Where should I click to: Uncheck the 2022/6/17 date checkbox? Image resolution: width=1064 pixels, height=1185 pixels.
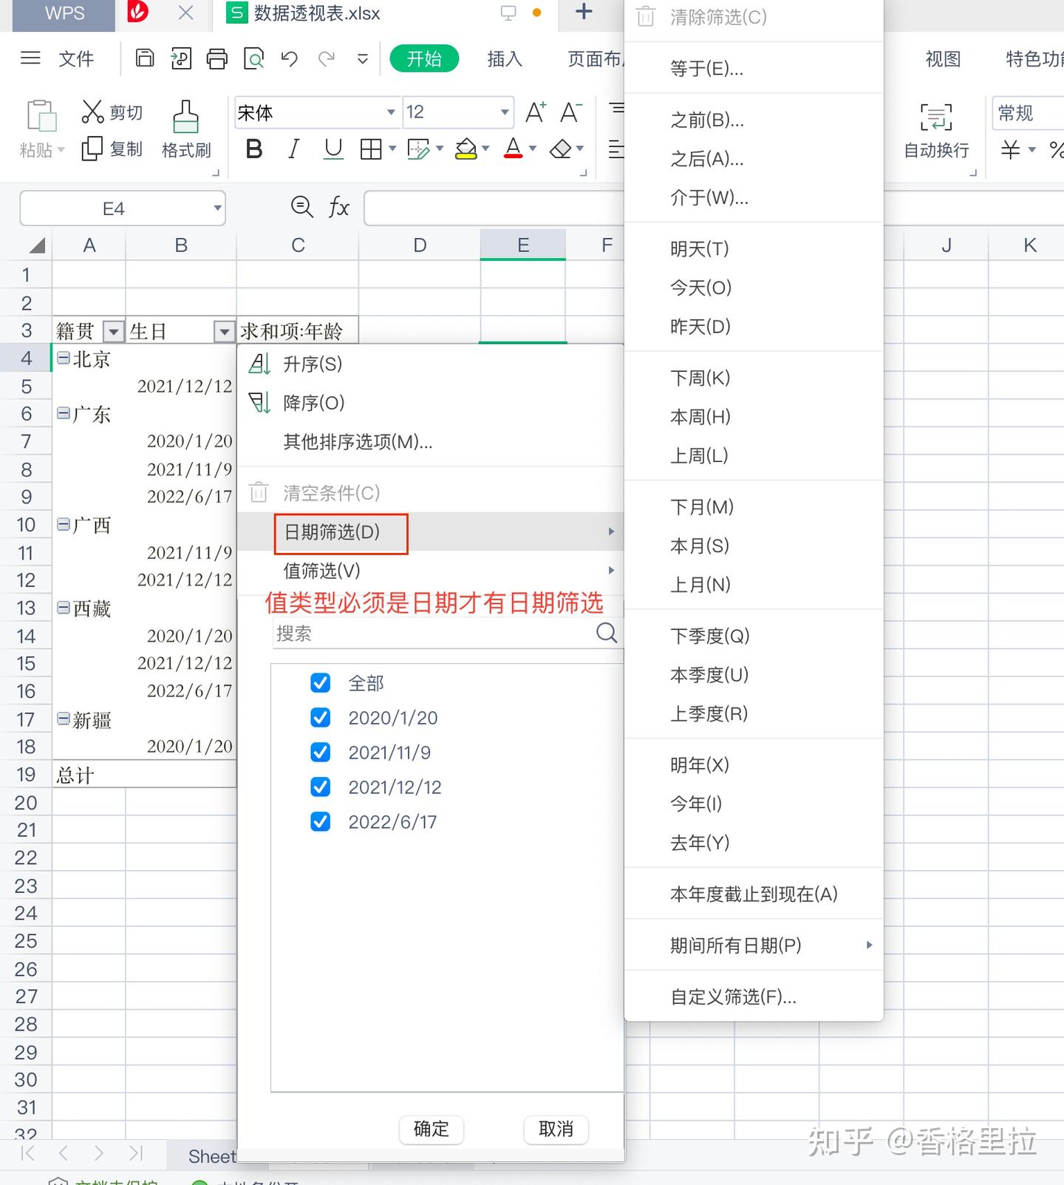coord(321,822)
